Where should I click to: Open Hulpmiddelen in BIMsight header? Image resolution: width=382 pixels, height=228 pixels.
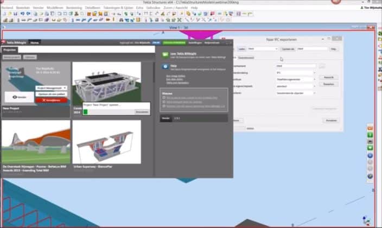click(x=212, y=43)
